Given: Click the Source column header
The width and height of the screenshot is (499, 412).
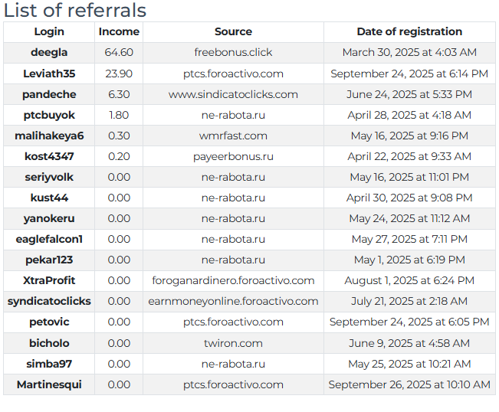Looking at the screenshot, I should click(233, 32).
